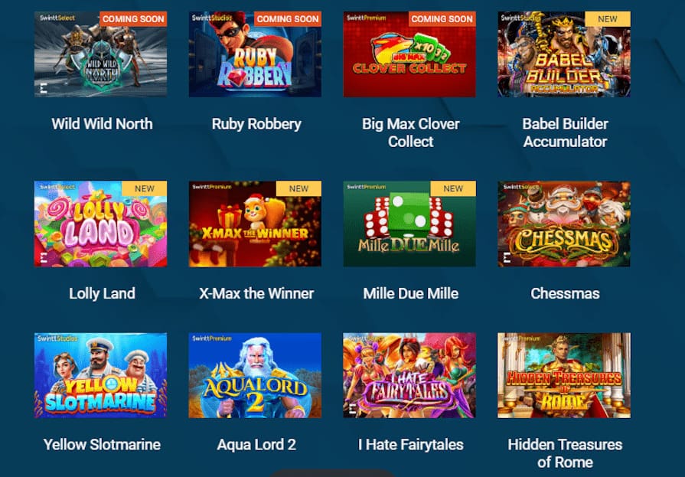This screenshot has width=685, height=477.
Task: Click the Big Max Clover Collect thumbnail
Action: pyautogui.click(x=409, y=54)
